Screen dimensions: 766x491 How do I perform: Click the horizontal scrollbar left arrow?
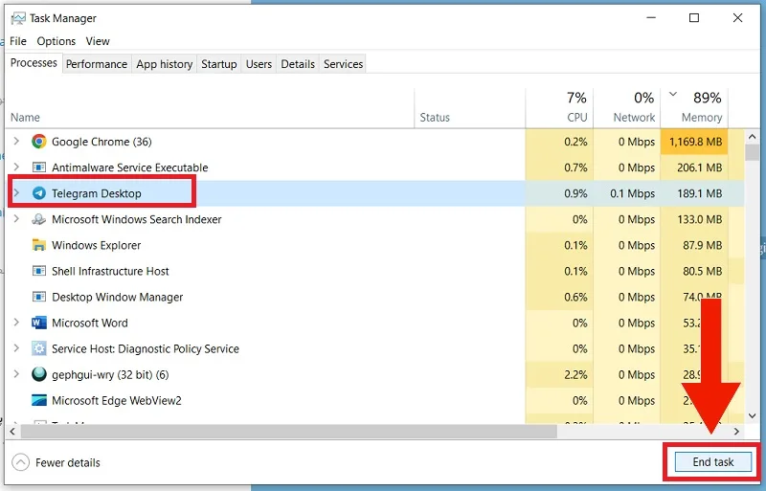point(12,432)
